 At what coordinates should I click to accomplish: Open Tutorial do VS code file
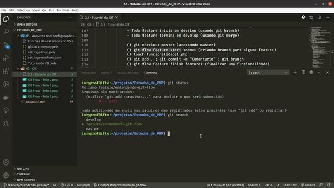42,63
